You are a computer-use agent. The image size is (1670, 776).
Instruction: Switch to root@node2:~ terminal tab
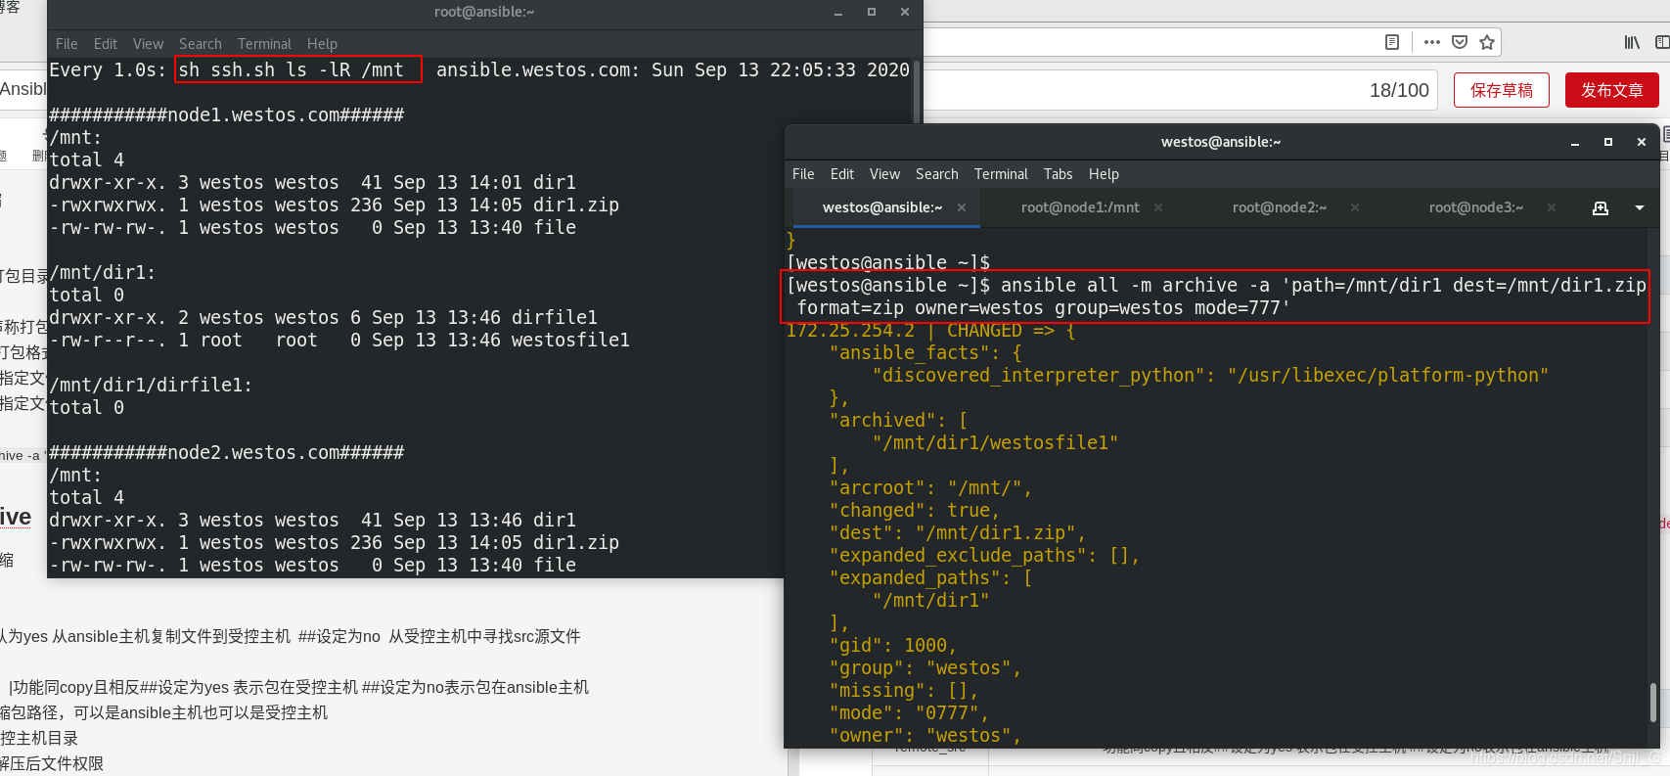tap(1280, 207)
